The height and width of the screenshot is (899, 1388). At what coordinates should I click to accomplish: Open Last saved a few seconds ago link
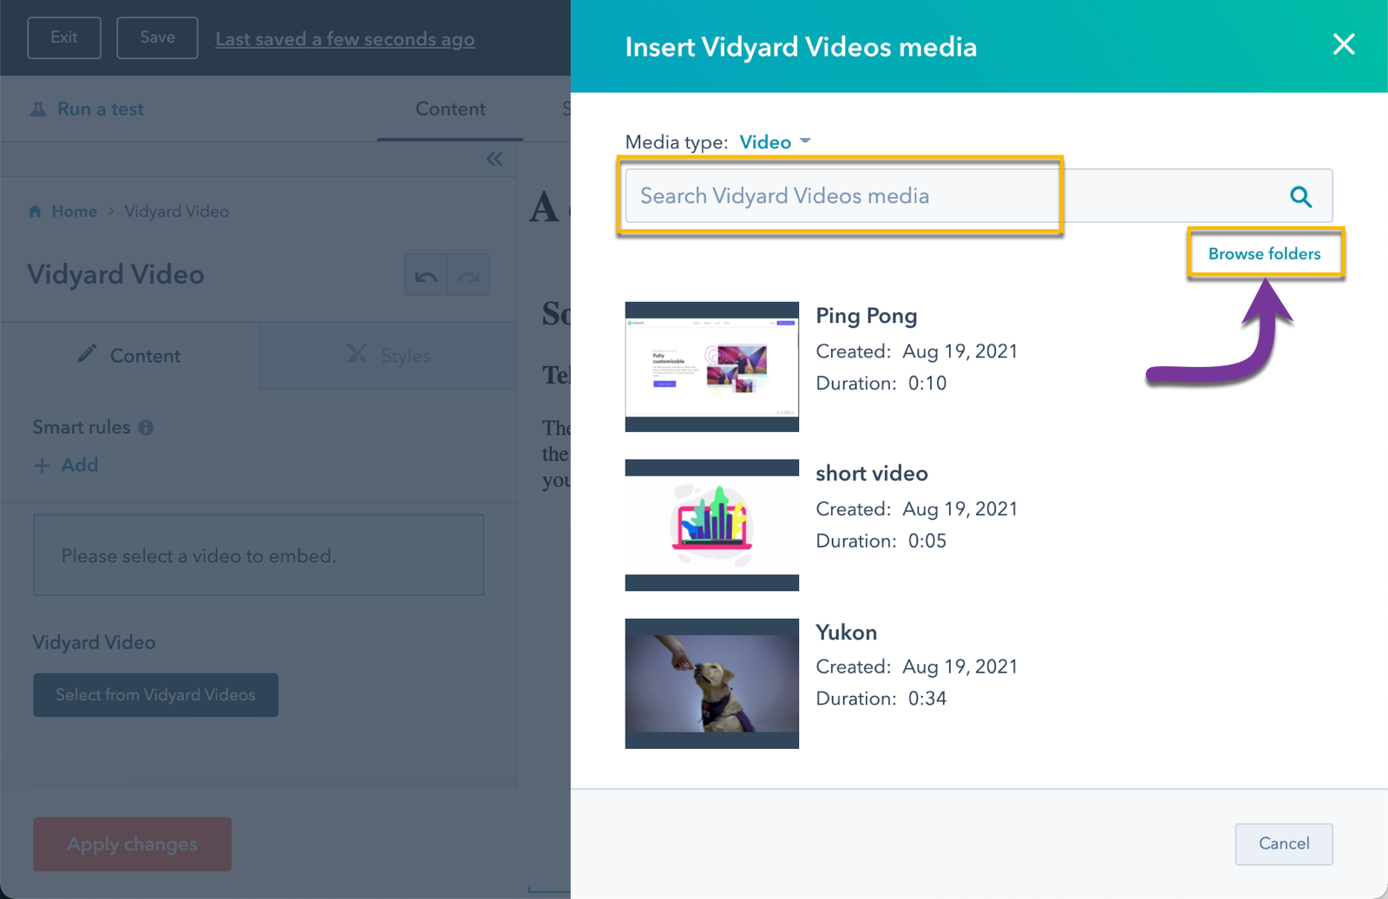tap(344, 39)
